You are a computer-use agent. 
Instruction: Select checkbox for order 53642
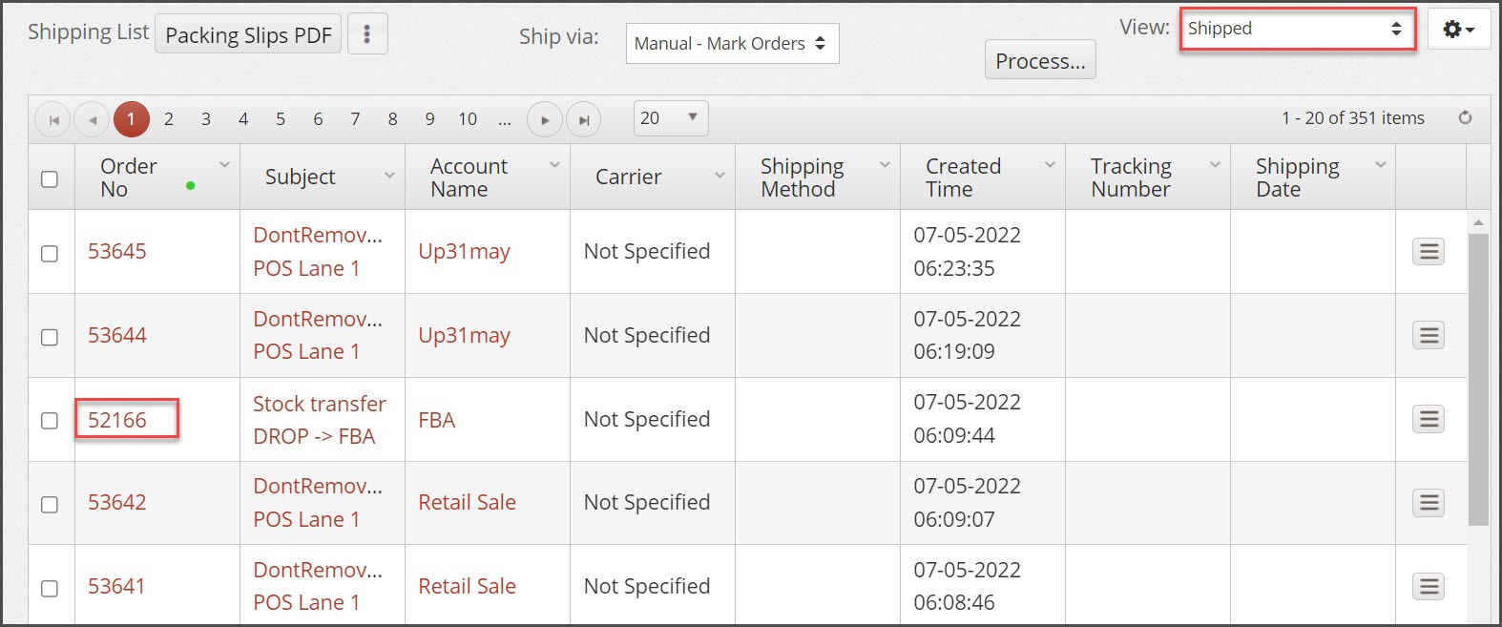(50, 504)
